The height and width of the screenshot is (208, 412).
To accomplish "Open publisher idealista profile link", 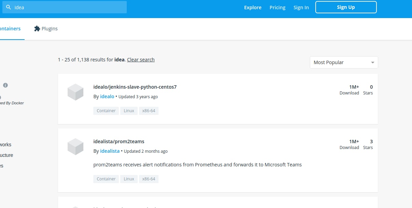I will pyautogui.click(x=110, y=151).
